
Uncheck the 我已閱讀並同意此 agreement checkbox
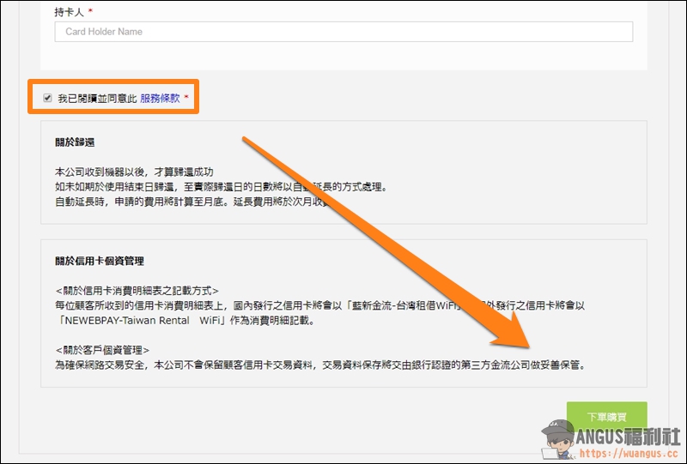point(47,98)
